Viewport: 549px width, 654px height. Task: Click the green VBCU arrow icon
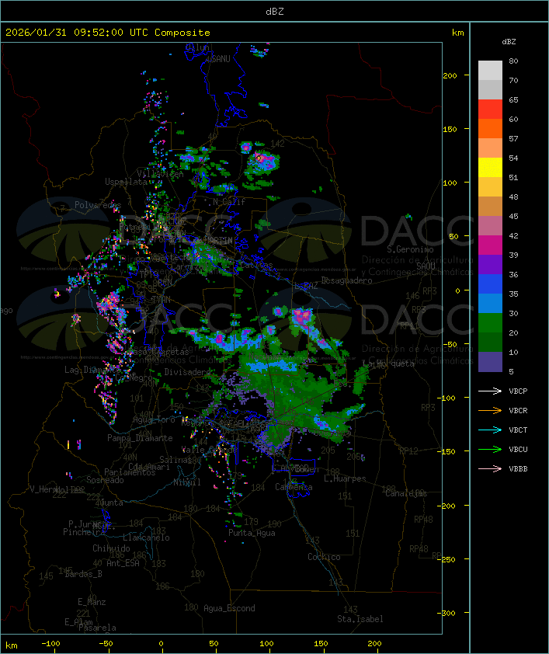point(490,450)
